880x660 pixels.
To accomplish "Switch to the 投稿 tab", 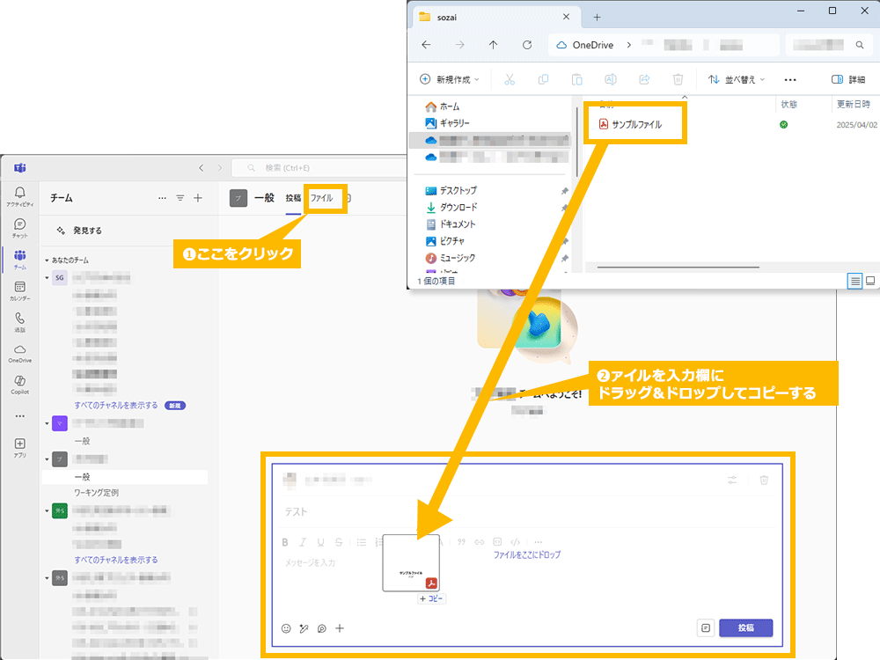I will (x=293, y=198).
